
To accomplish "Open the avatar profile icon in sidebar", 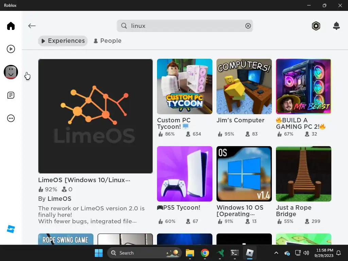I will [x=11, y=72].
